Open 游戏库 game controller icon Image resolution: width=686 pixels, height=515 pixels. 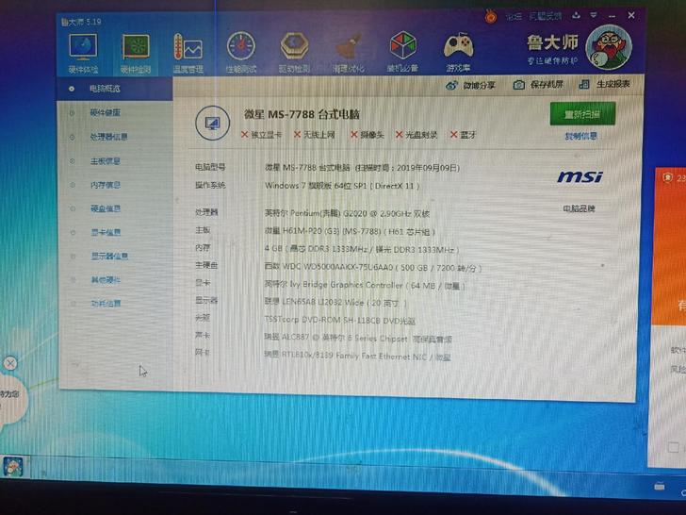click(x=458, y=52)
